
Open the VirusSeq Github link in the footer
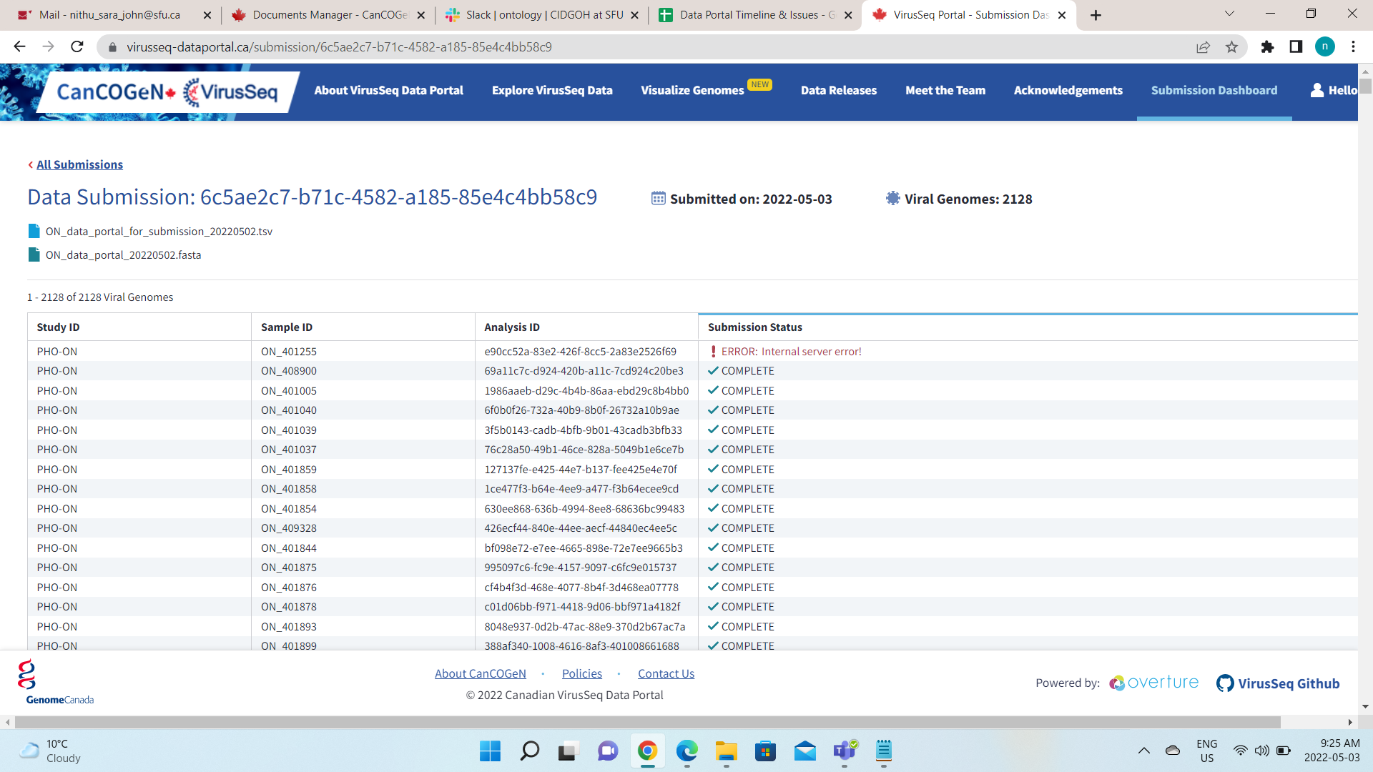click(1278, 683)
